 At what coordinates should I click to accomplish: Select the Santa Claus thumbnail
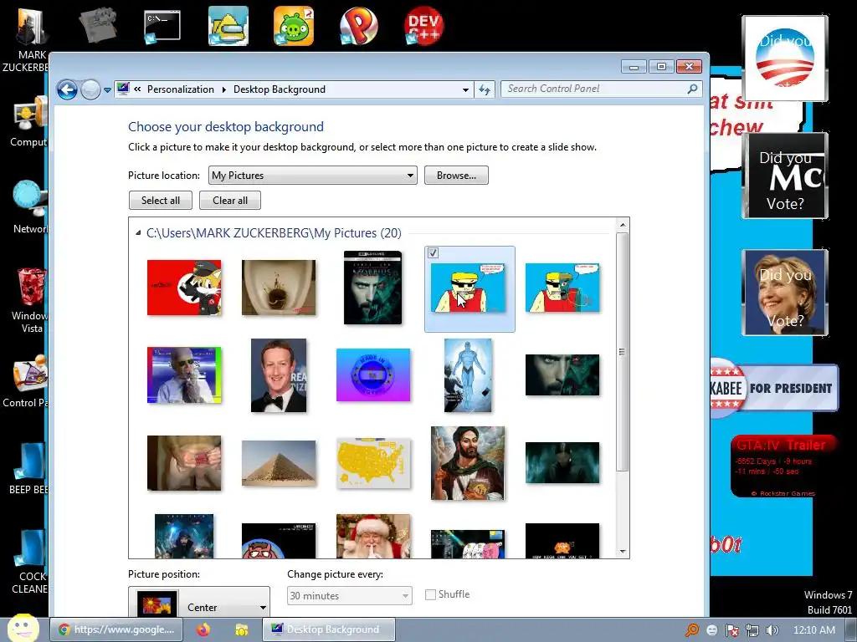pos(373,536)
